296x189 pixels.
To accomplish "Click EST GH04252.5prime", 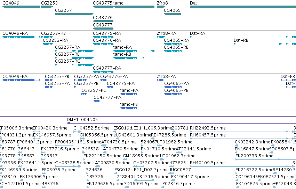I will coord(77,132).
